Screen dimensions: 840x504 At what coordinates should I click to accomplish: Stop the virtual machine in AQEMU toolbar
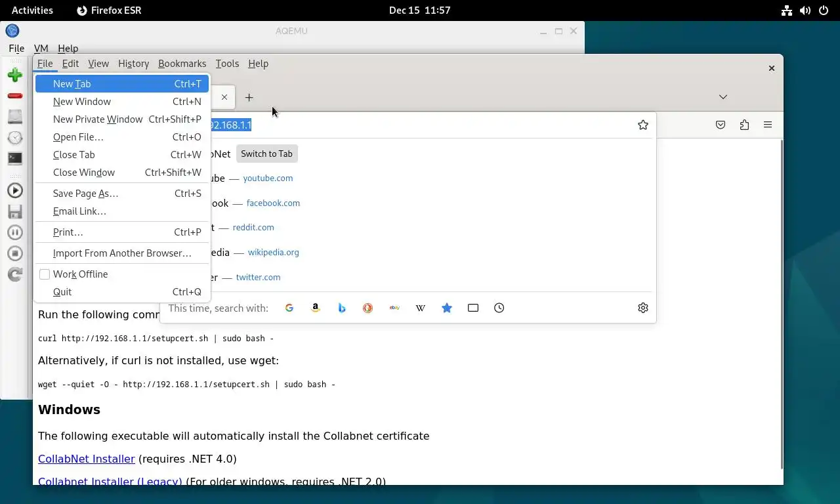pyautogui.click(x=15, y=253)
